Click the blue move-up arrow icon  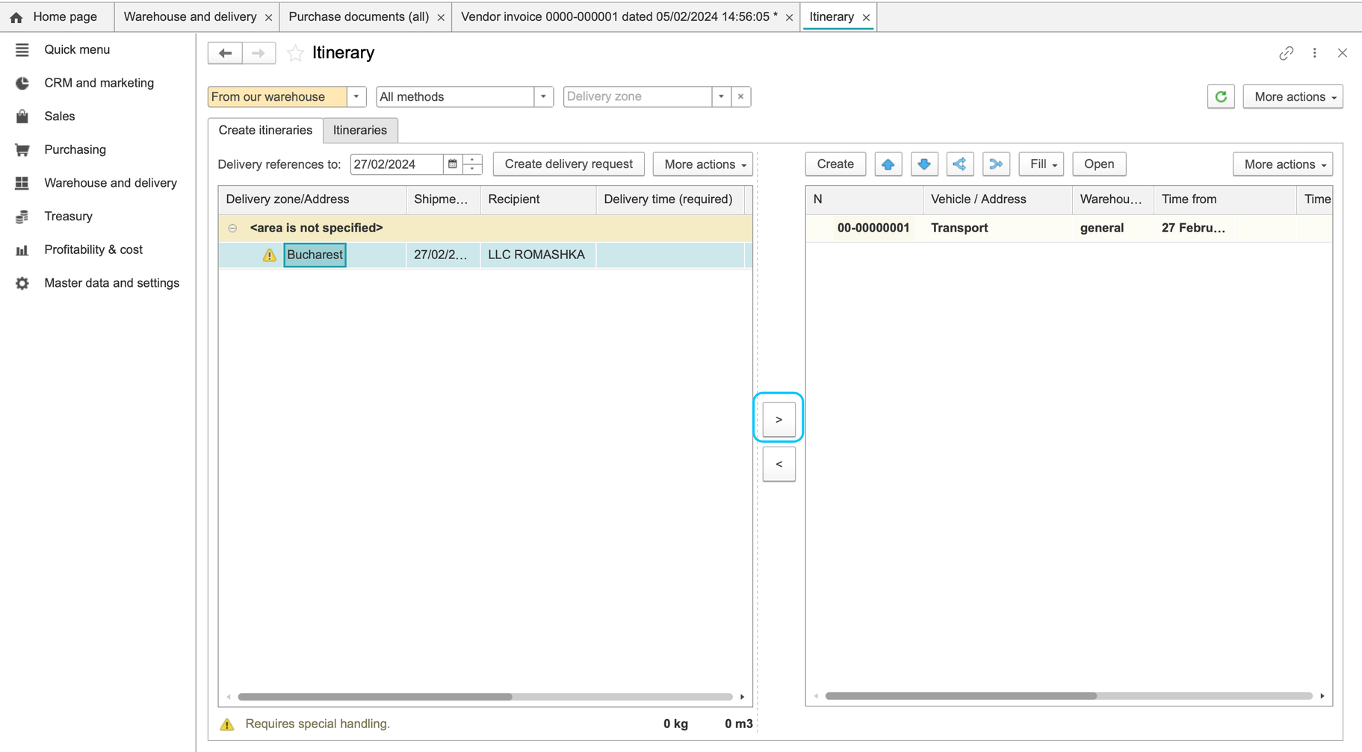[x=888, y=164]
